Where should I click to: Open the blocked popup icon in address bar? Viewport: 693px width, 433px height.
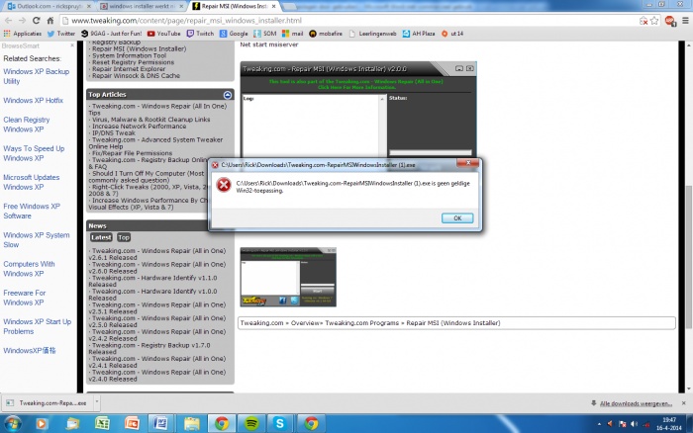pos(643,21)
